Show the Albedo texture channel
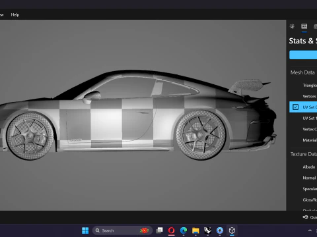The image size is (317, 237). pos(303,167)
